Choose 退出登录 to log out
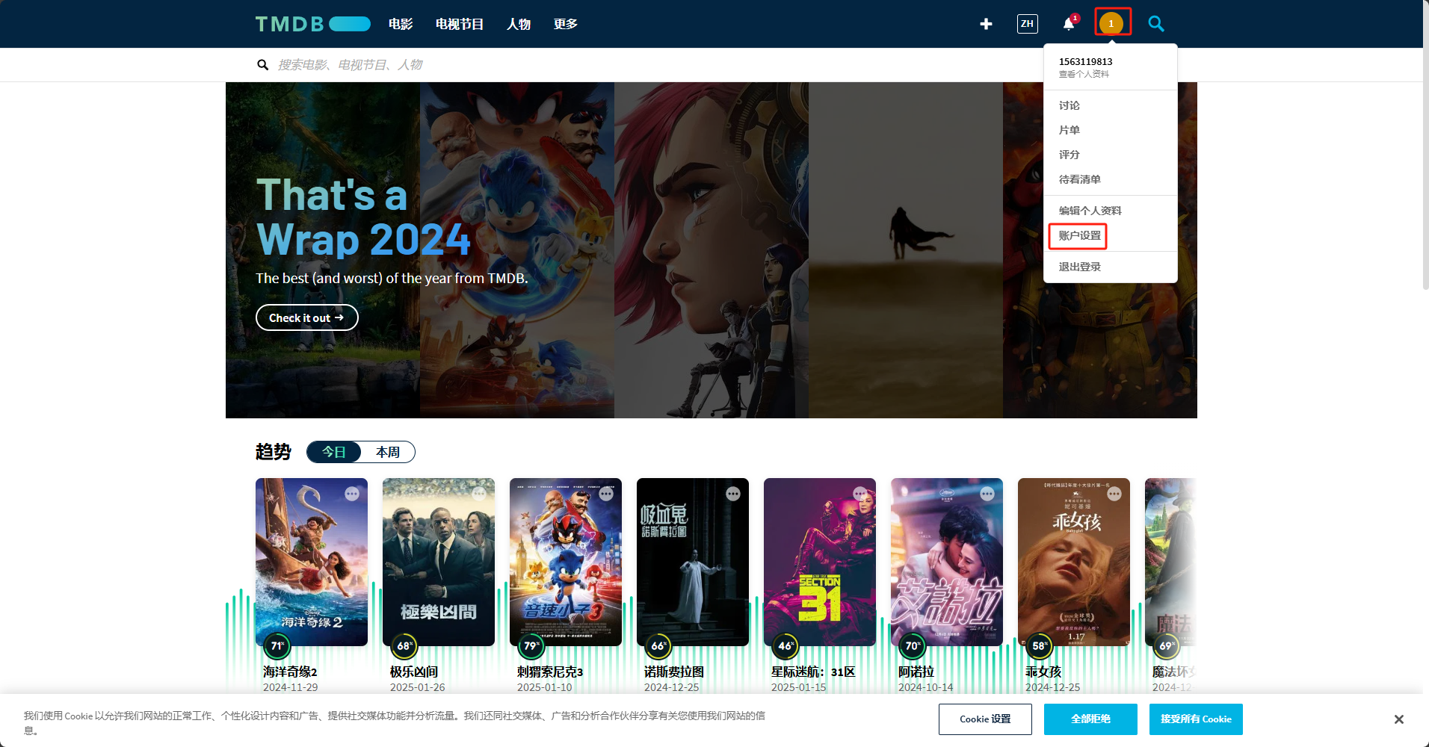Screen dimensions: 1429x747 tap(1079, 267)
